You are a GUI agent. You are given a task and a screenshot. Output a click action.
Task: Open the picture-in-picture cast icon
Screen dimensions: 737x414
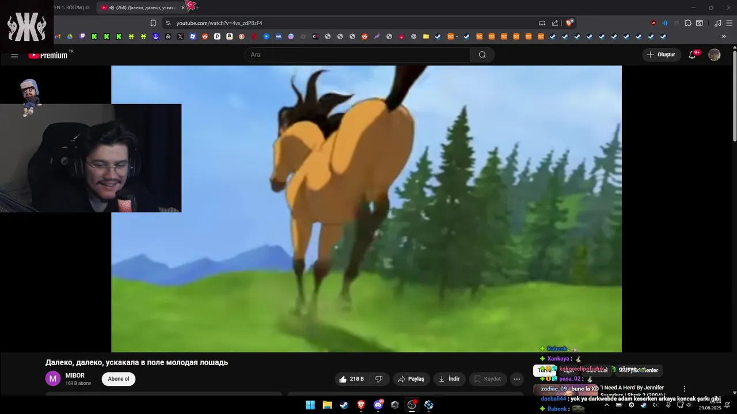tap(542, 23)
